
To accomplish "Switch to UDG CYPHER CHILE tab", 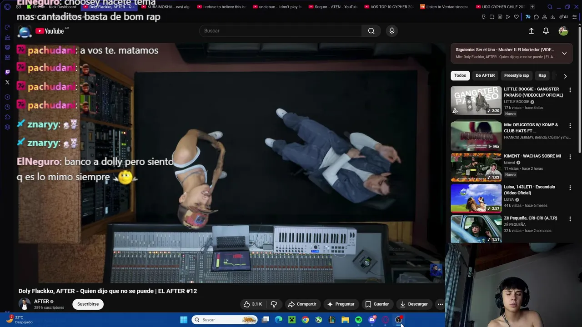I will click(500, 7).
